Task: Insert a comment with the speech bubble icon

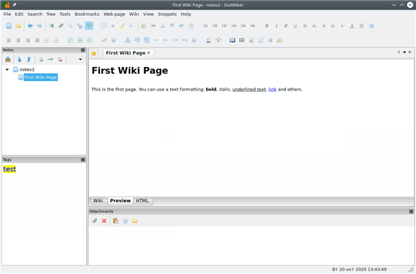Action: point(103,26)
